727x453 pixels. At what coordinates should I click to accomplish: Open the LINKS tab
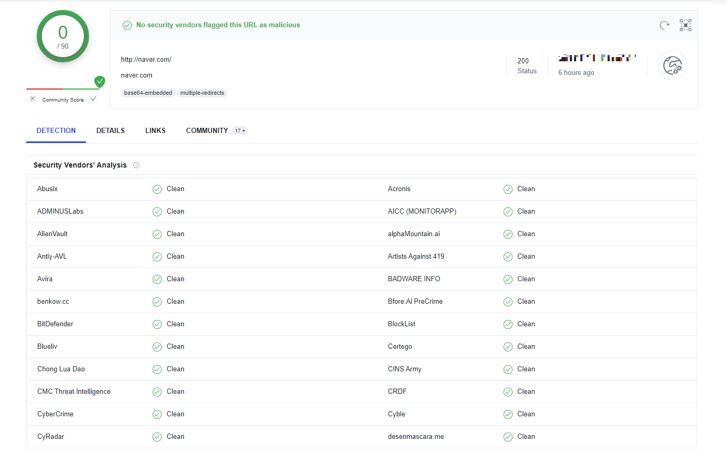(156, 130)
